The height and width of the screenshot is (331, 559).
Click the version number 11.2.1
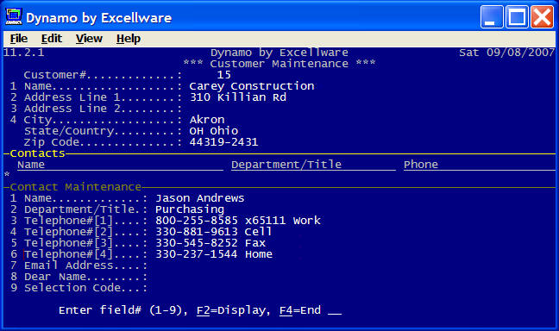point(24,53)
